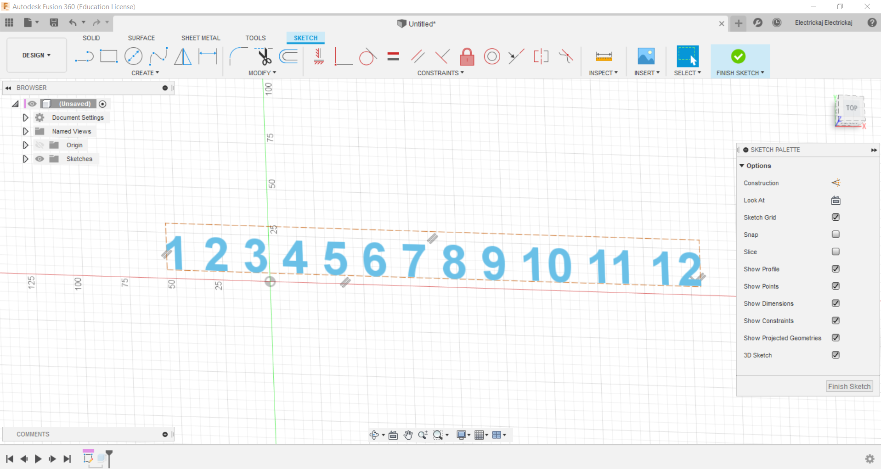The width and height of the screenshot is (881, 469).
Task: Open the Pan hand tool
Action: 408,435
